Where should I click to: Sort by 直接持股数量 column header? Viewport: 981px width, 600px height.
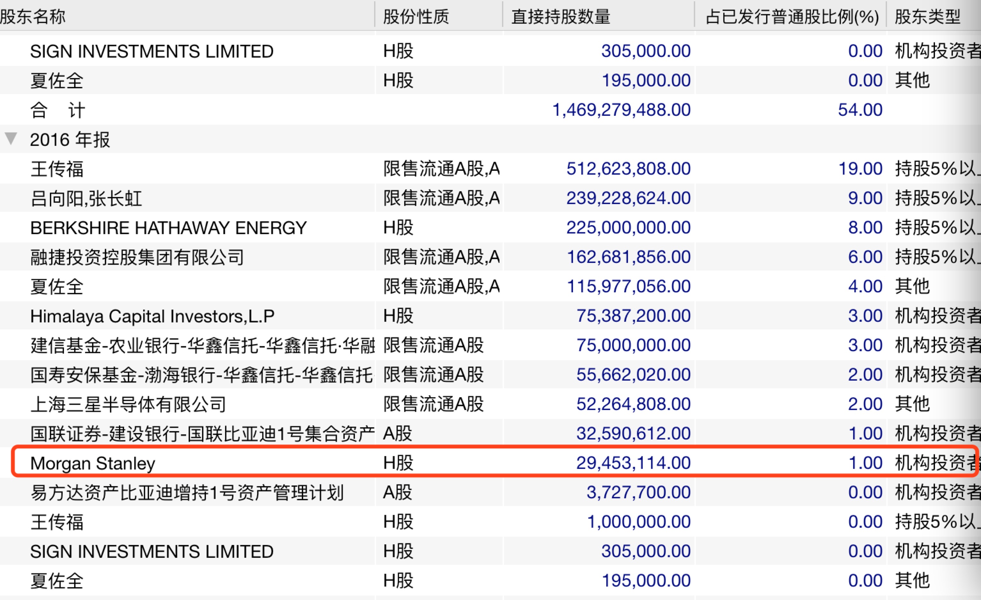[x=561, y=16]
